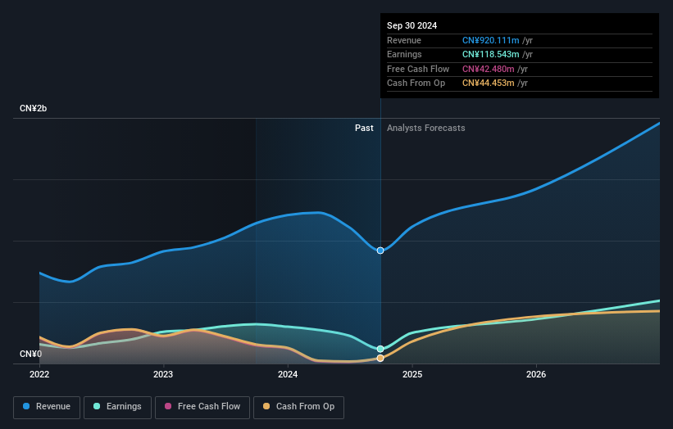Click the CN¥44.453m cash from op value
Screen dimensions: 673x429
[x=488, y=84]
